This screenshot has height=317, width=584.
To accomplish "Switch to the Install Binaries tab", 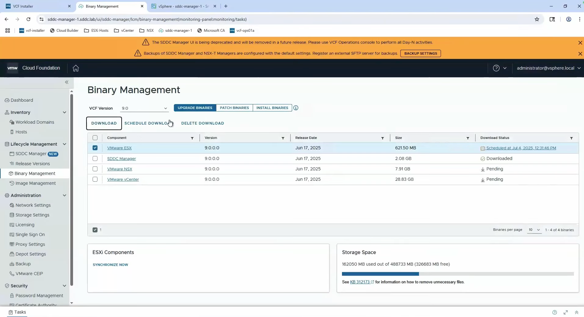I will click(272, 108).
